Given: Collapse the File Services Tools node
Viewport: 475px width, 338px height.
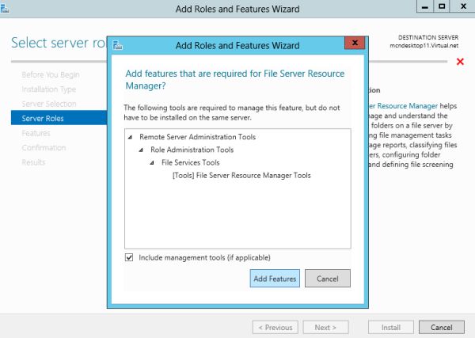Looking at the screenshot, I should (152, 162).
